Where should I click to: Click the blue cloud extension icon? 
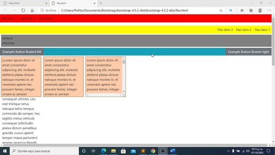coord(231,10)
